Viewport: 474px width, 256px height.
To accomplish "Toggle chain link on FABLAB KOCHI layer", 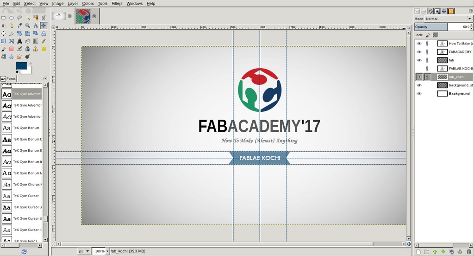I will click(427, 69).
